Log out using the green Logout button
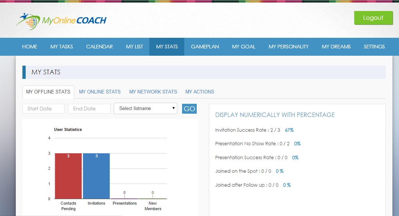This screenshot has height=216, width=399. (x=373, y=18)
